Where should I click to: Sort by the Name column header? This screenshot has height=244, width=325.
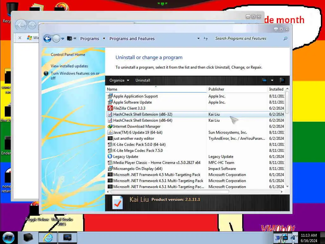pyautogui.click(x=156, y=89)
